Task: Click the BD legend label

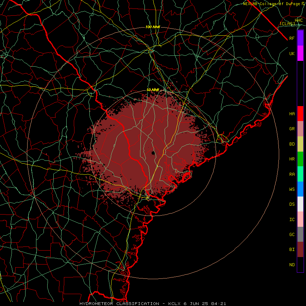Action: coord(292,144)
